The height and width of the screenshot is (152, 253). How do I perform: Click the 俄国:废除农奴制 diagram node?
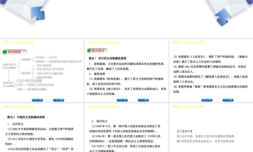(45, 77)
